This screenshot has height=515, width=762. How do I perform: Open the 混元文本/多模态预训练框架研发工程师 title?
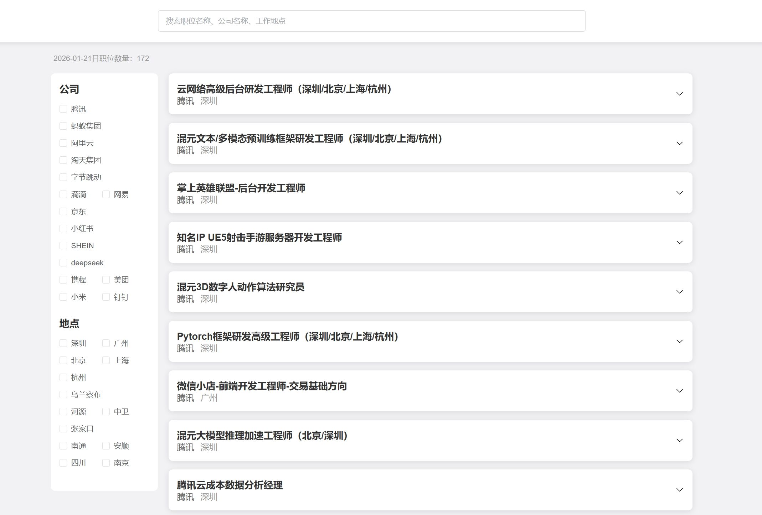point(309,139)
